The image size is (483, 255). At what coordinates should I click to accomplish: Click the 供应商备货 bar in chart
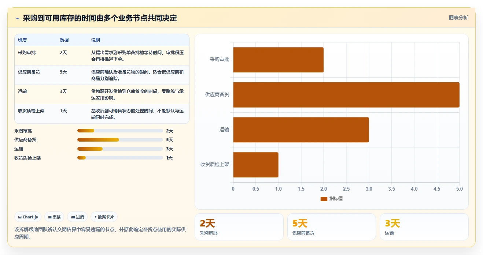(x=346, y=95)
